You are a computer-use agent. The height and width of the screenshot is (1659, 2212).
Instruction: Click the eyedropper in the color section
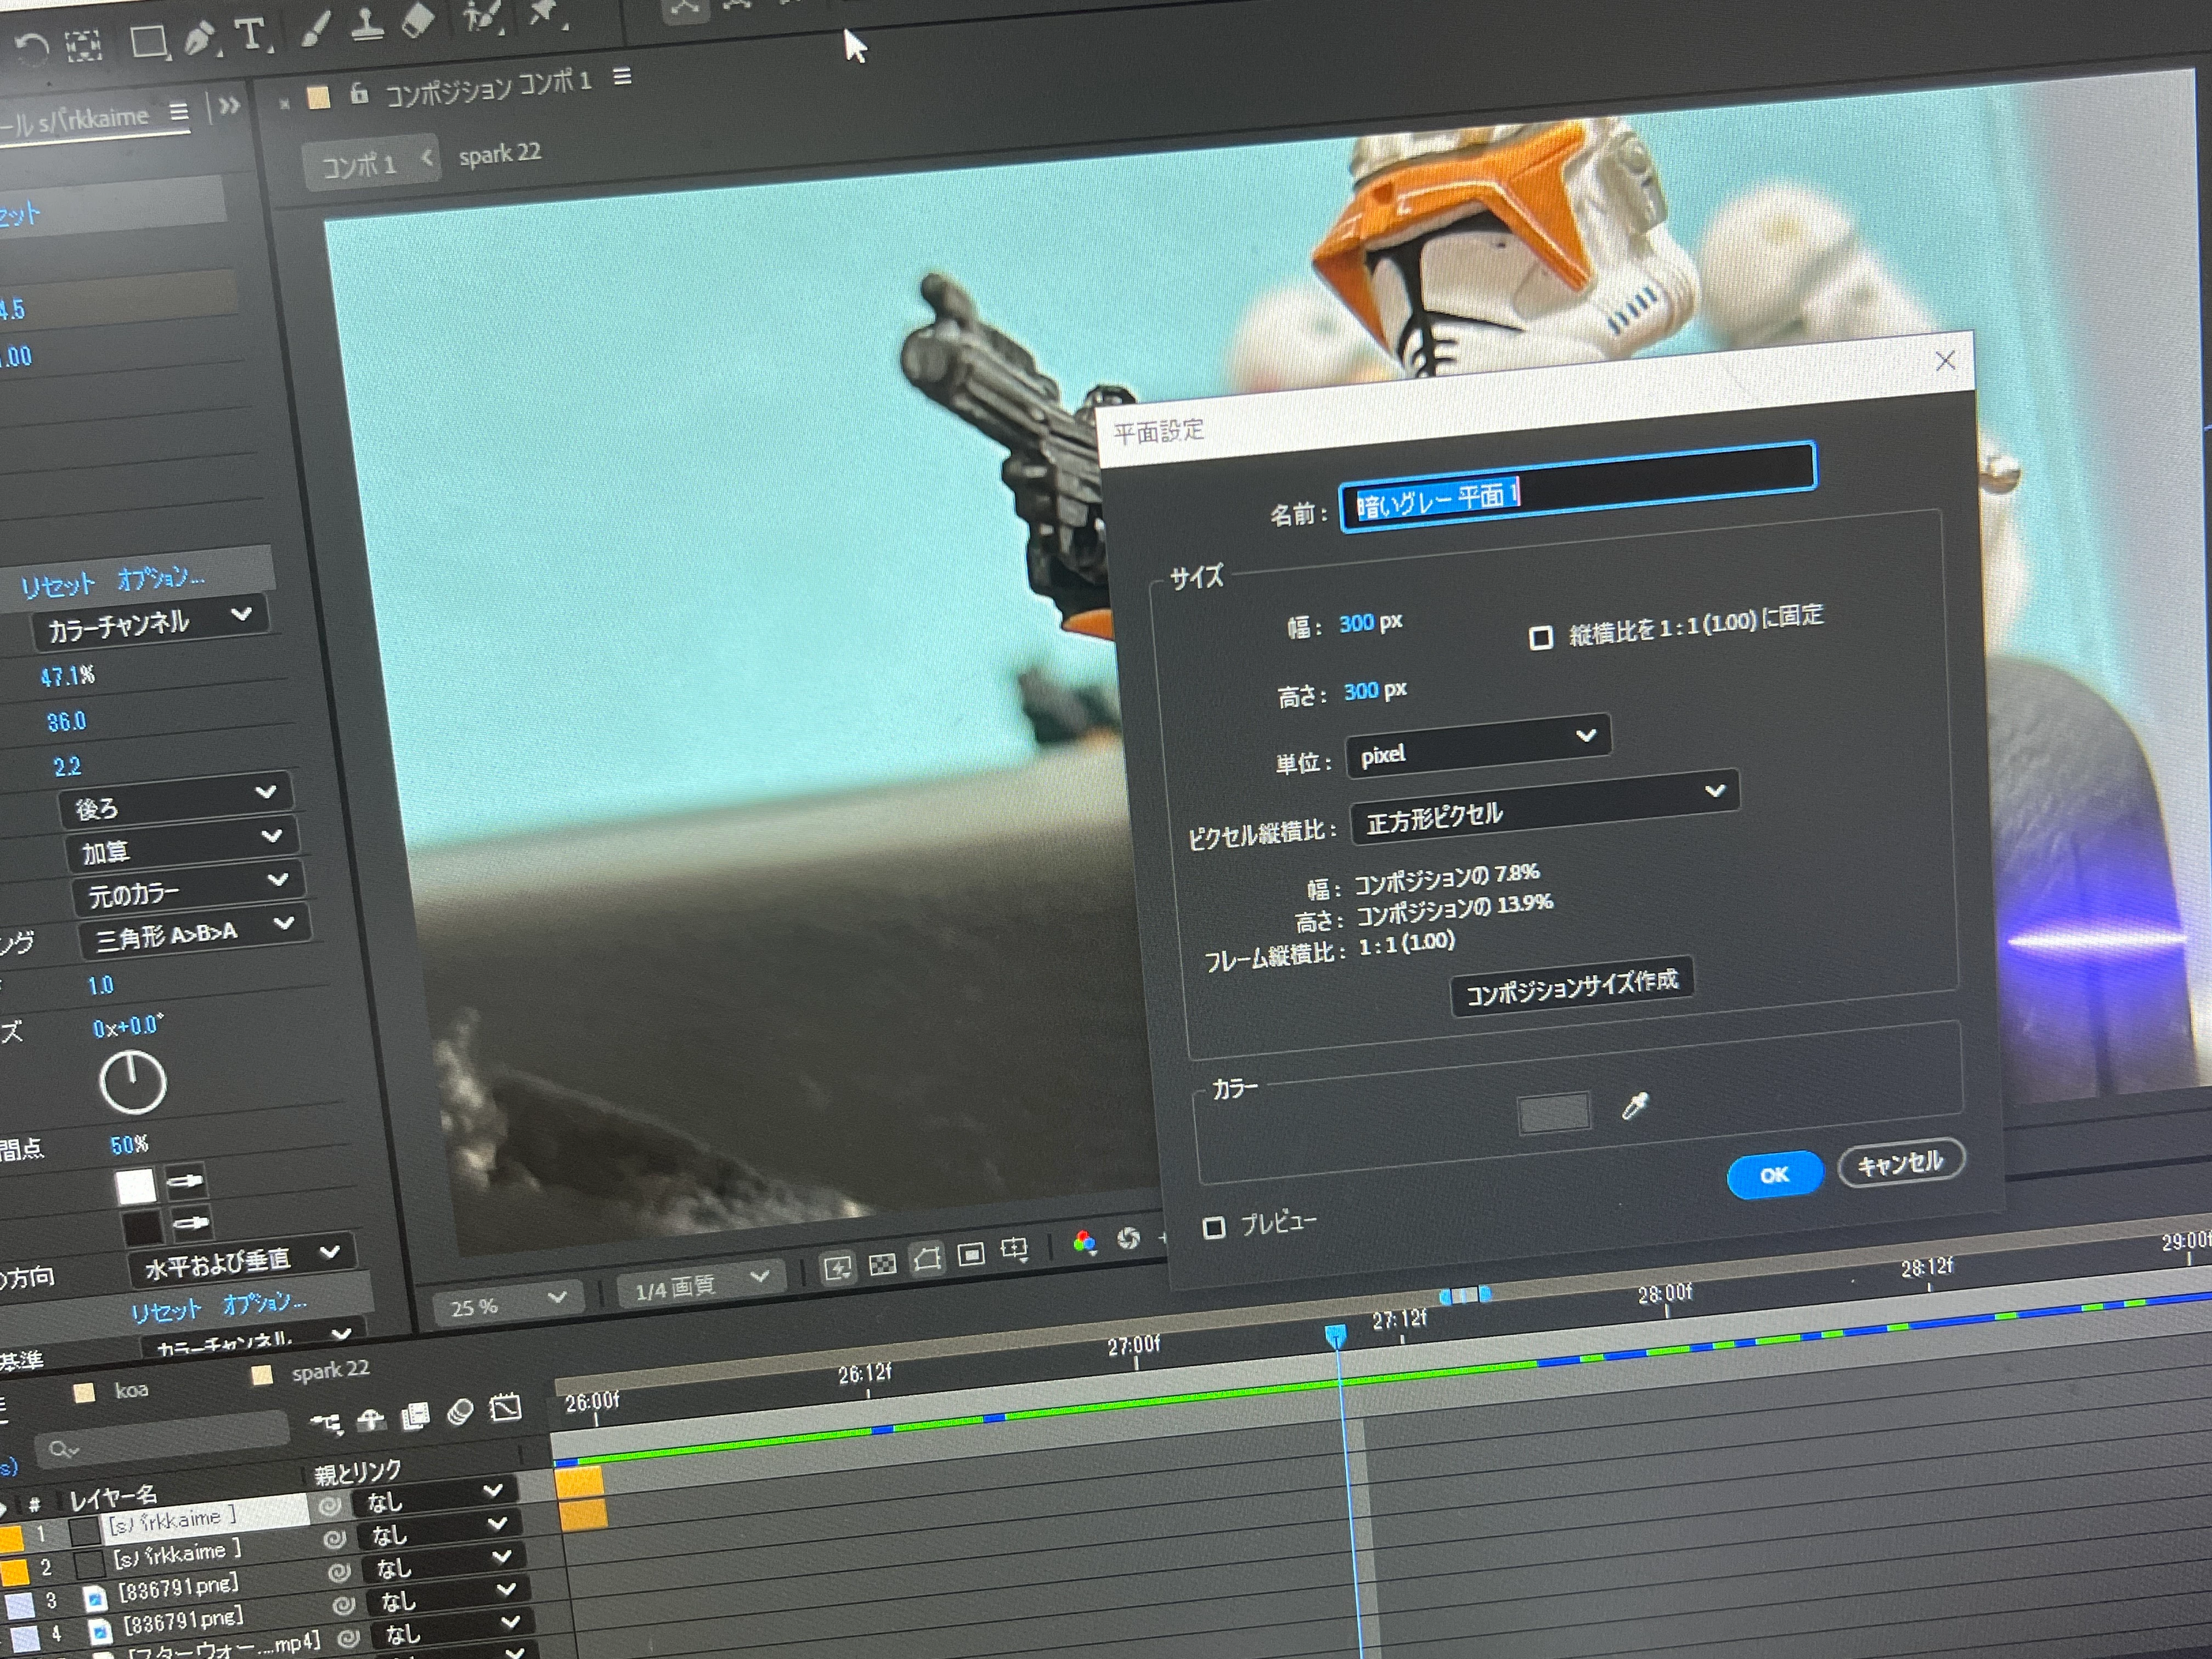[1635, 1105]
